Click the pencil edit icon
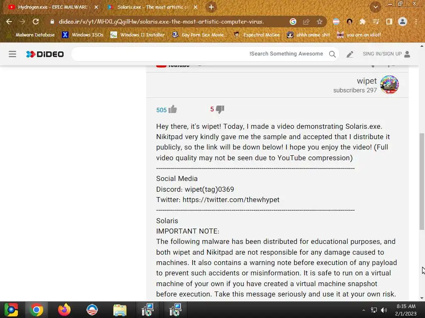This screenshot has height=318, width=425. 349,54
